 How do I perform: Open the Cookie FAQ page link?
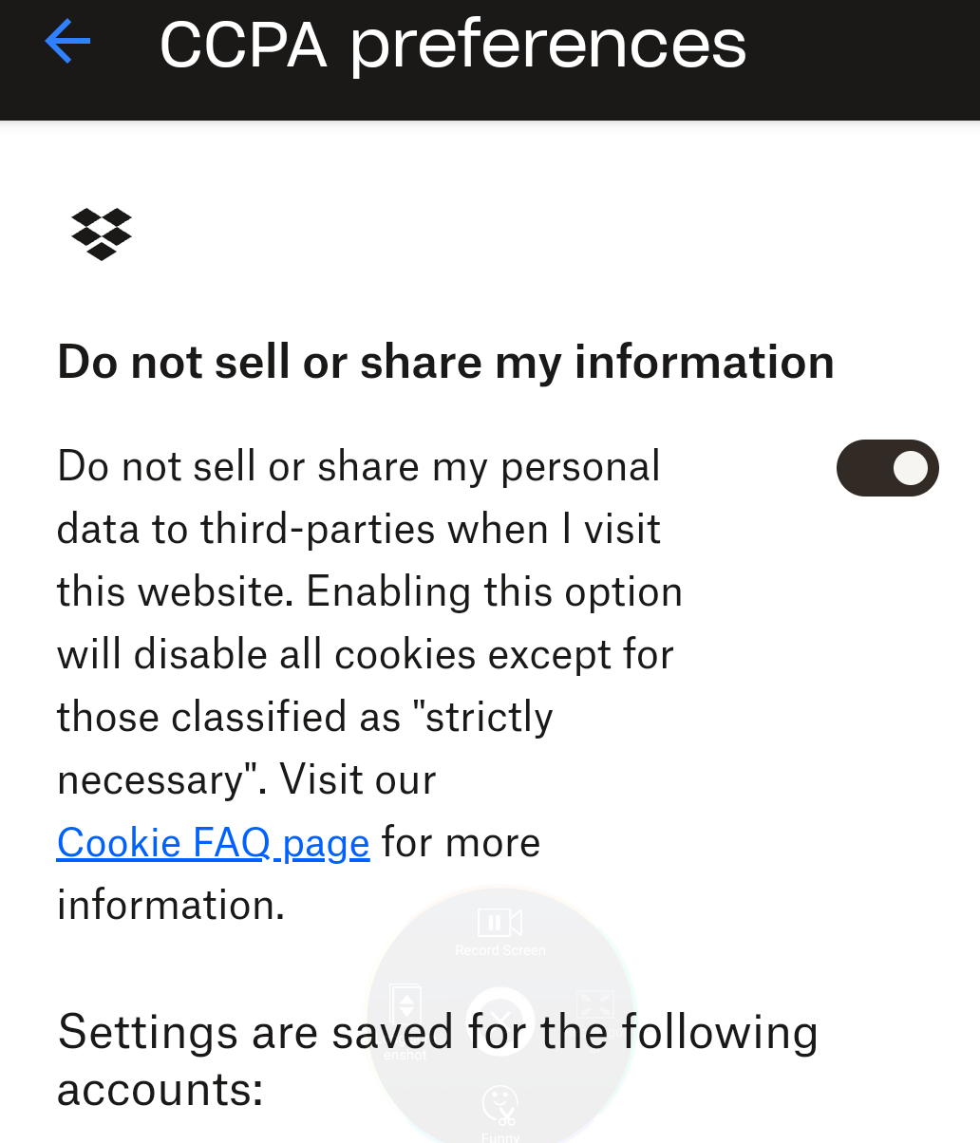(x=213, y=843)
